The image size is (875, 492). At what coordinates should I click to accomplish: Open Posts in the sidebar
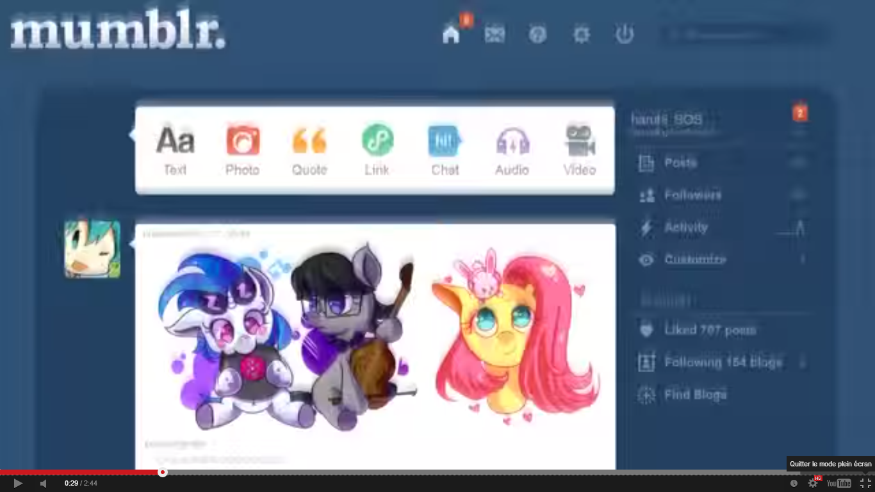tap(680, 163)
